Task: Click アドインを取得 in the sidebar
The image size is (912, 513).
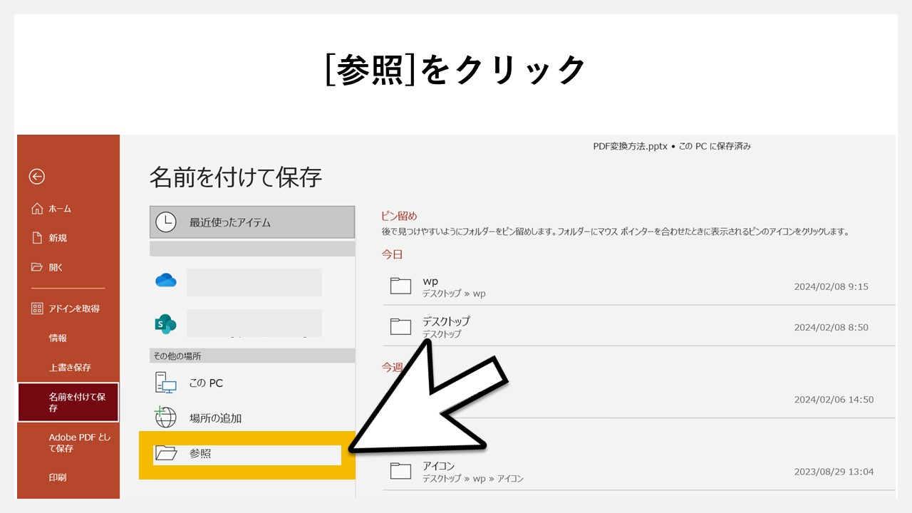Action: tap(66, 309)
